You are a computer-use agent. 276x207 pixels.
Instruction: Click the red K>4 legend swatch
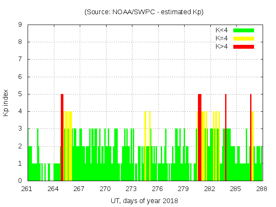point(244,46)
